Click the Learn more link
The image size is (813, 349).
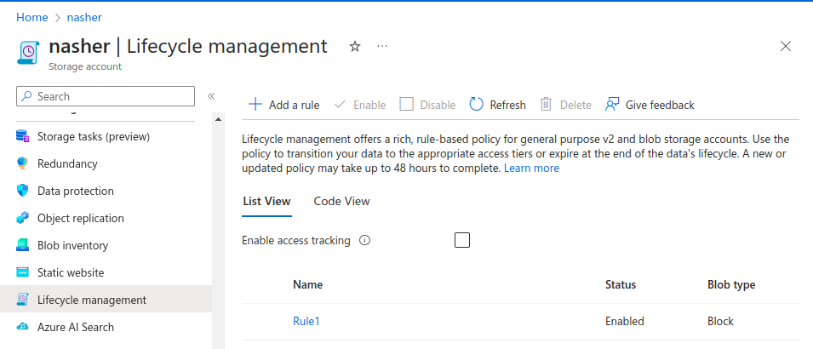(x=531, y=169)
